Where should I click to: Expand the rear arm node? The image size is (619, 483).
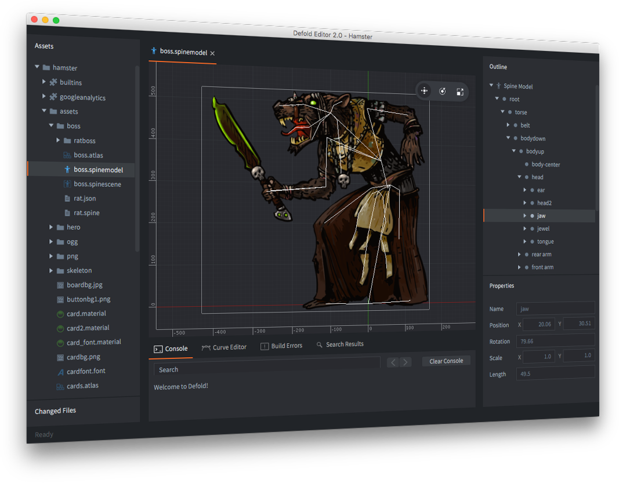[x=519, y=254]
